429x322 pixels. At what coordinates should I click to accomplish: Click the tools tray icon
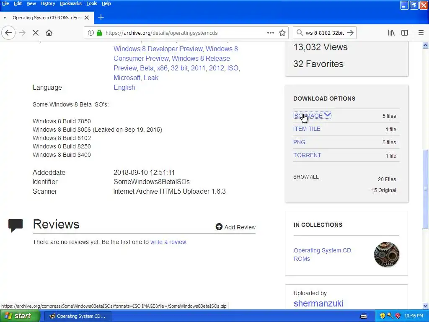(x=390, y=316)
